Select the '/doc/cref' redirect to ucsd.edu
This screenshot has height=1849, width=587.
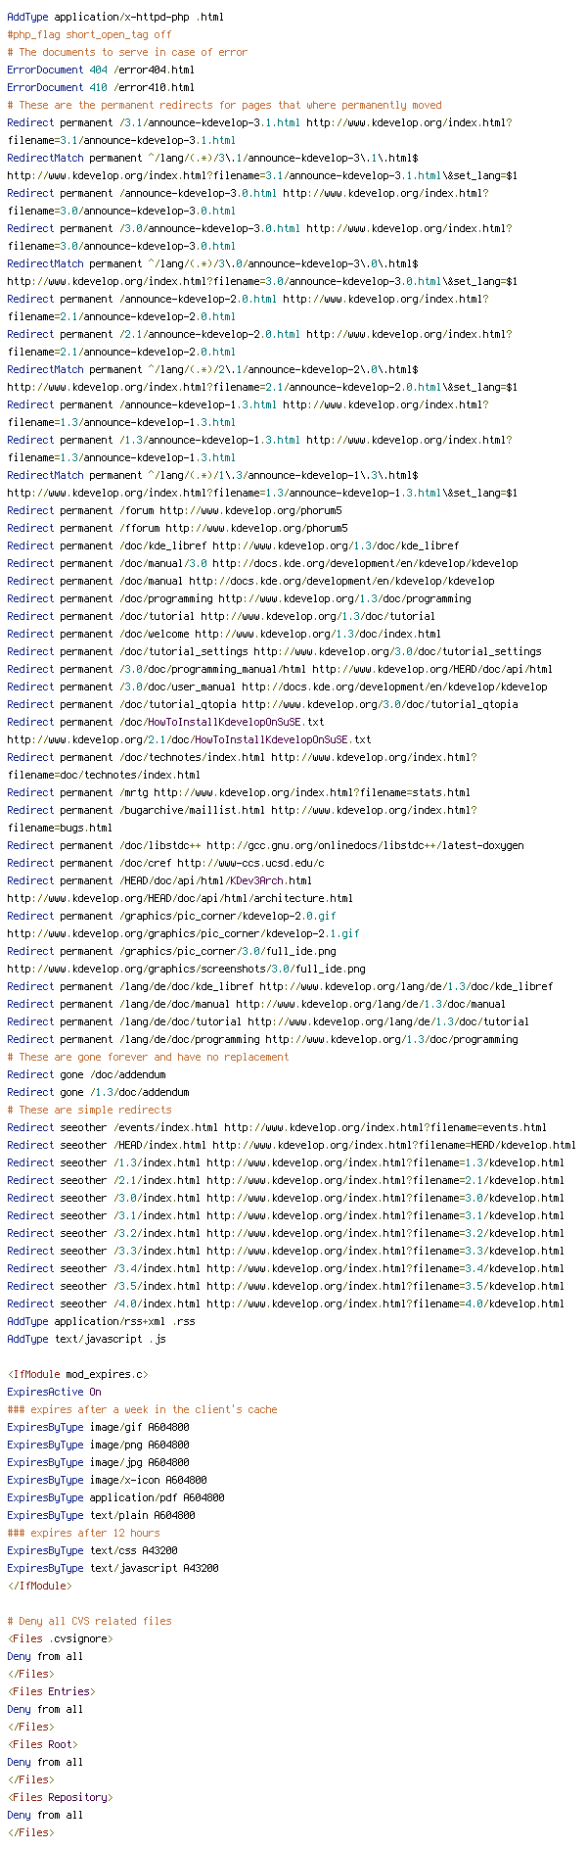coord(165,863)
